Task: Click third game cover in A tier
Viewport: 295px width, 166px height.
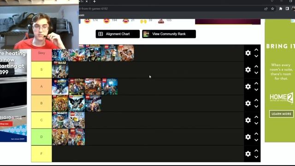Action: pyautogui.click(x=93, y=87)
